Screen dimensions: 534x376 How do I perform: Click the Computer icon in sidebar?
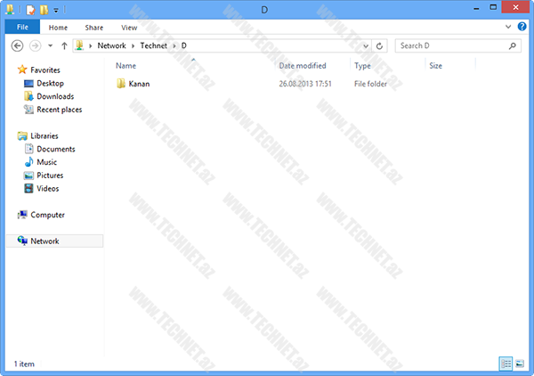click(x=22, y=215)
